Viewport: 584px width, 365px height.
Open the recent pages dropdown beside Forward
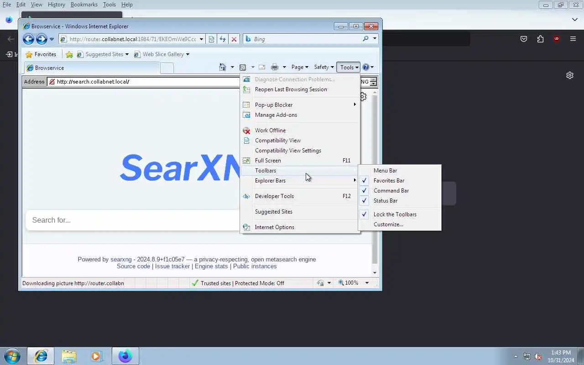click(52, 39)
